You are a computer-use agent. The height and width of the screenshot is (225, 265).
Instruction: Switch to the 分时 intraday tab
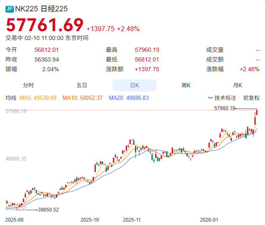(28, 85)
